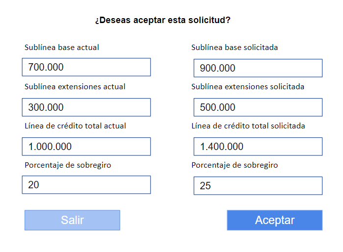This screenshot has width=343, height=252.
Task: Click the Aceptar button
Action: tap(274, 220)
